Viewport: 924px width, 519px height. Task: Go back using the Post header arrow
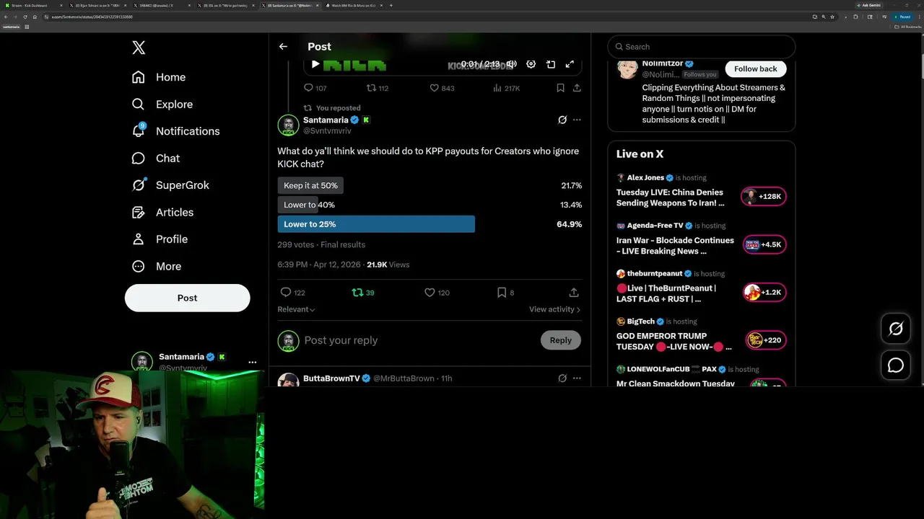283,46
